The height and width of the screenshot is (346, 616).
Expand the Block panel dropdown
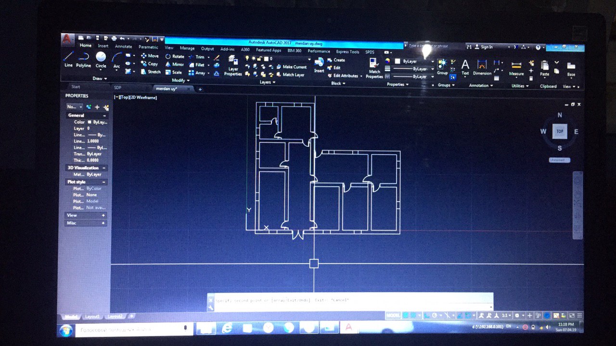[x=338, y=83]
